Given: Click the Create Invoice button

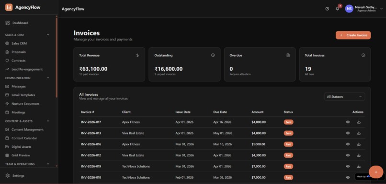Looking at the screenshot, I should (x=353, y=35).
